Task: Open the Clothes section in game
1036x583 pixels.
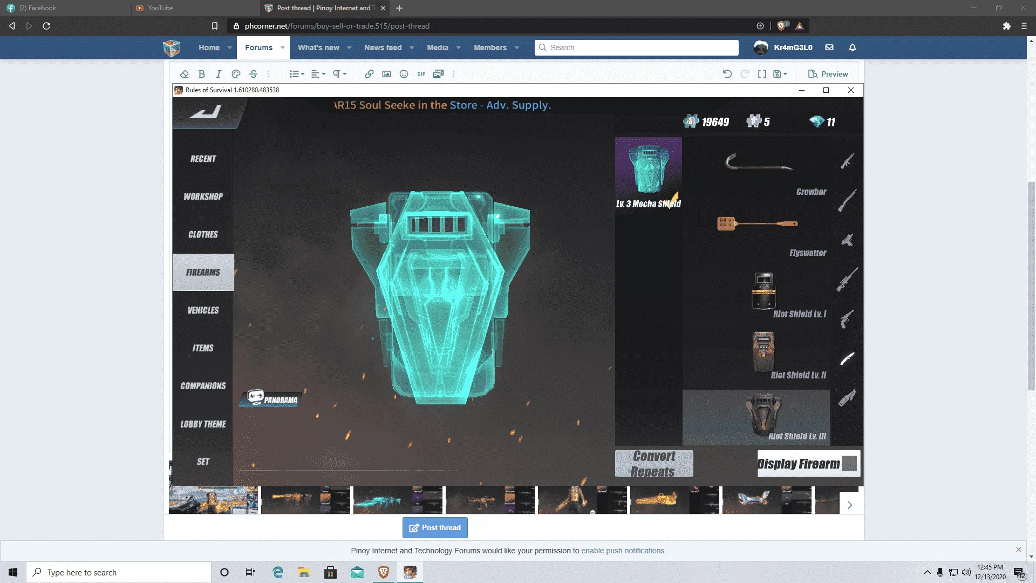Action: pyautogui.click(x=203, y=234)
